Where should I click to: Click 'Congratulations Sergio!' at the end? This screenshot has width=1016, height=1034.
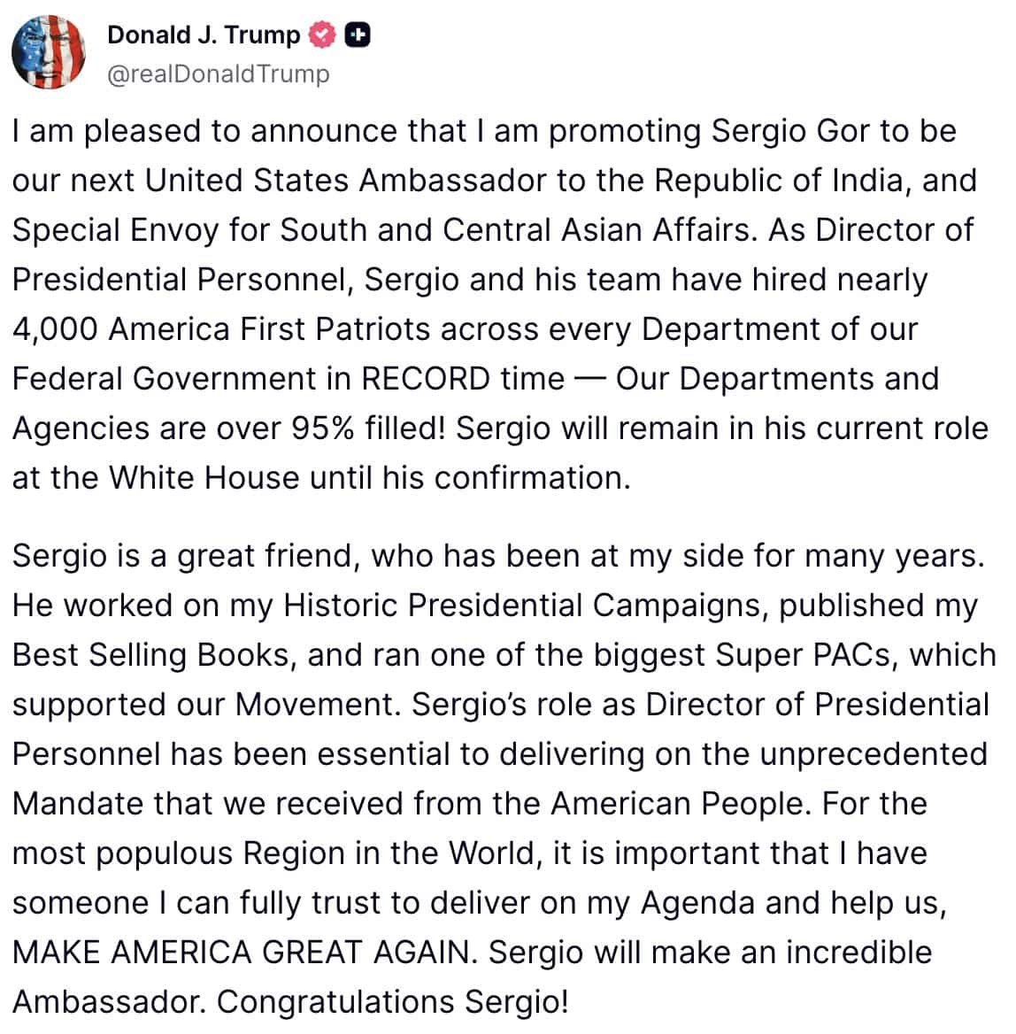coord(392,1002)
